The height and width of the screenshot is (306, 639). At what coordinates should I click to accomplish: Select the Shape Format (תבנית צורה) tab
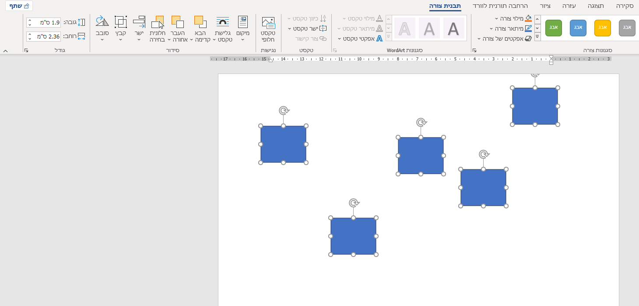(x=445, y=6)
